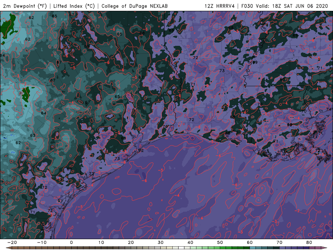Click the "0" color scale label

coord(71,242)
